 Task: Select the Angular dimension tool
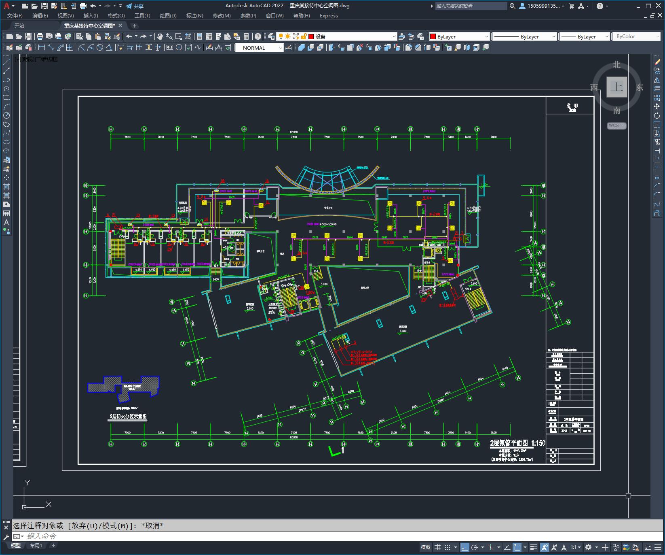click(109, 48)
